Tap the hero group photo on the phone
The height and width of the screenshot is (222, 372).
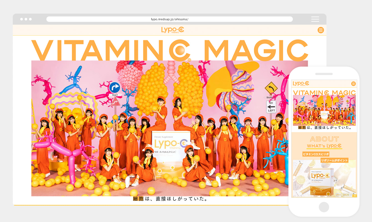click(x=324, y=110)
